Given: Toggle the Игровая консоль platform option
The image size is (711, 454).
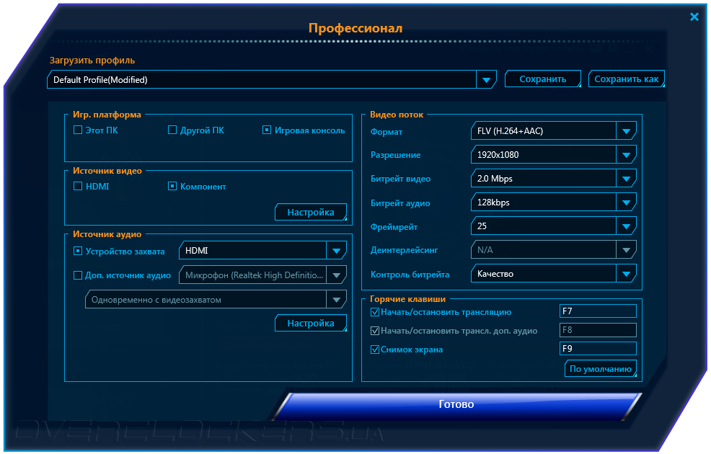Looking at the screenshot, I should (267, 130).
